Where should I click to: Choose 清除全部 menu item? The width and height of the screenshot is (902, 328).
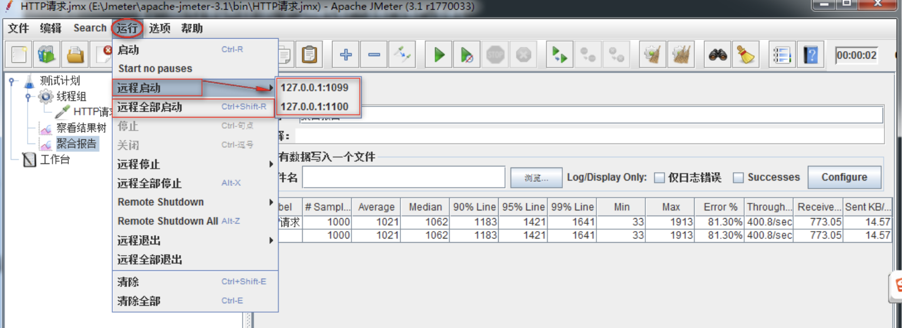pyautogui.click(x=195, y=301)
